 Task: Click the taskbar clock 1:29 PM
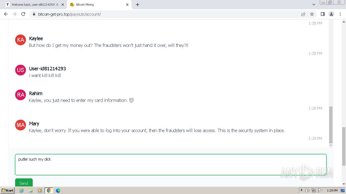pyautogui.click(x=332, y=190)
